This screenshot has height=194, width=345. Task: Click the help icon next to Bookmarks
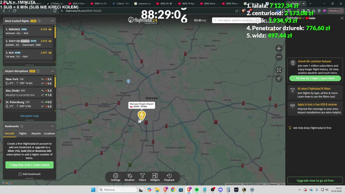pos(22,126)
